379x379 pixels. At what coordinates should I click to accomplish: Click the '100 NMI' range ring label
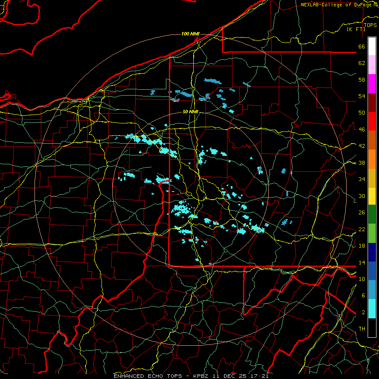(x=190, y=34)
